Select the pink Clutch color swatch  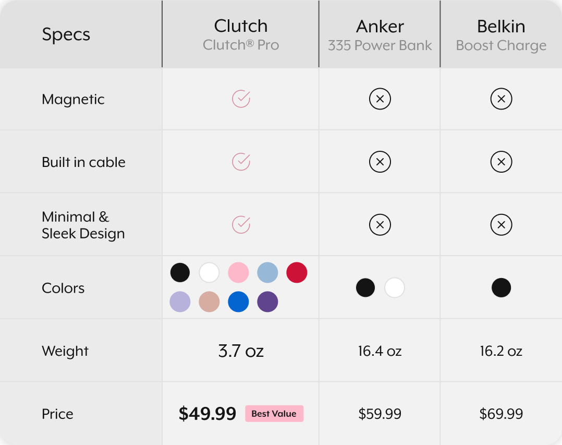pos(238,272)
